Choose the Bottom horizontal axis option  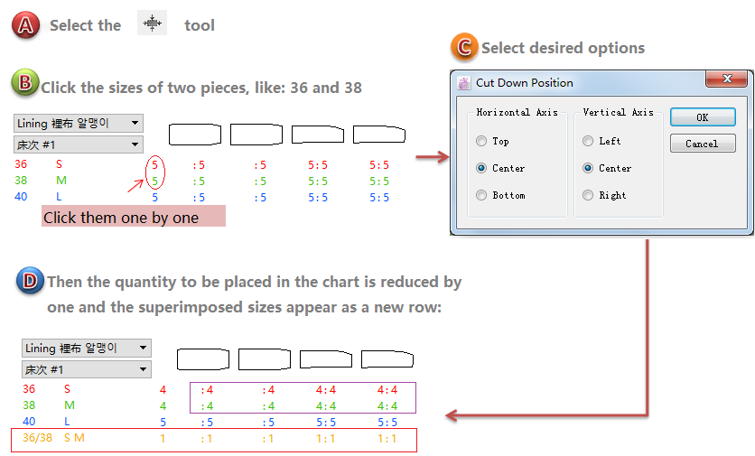481,195
